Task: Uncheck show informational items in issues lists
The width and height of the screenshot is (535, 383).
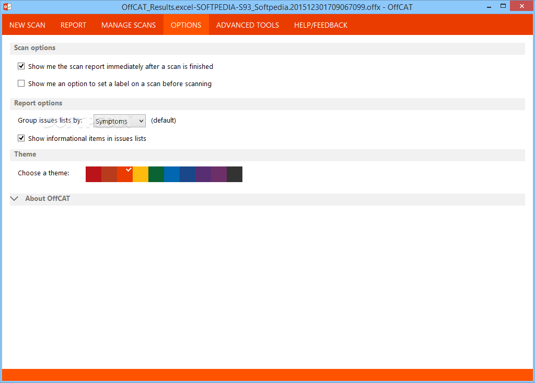Action: 21,138
